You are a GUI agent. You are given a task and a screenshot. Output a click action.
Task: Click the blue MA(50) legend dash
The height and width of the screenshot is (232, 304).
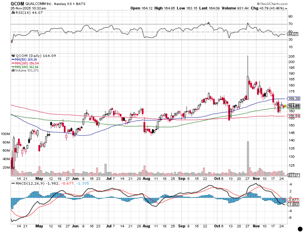pos(13,59)
